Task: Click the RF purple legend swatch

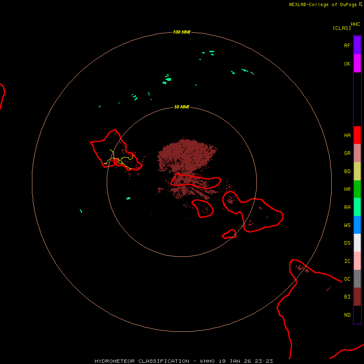Action: coord(357,45)
